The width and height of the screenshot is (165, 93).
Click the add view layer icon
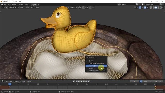tap(161, 4)
